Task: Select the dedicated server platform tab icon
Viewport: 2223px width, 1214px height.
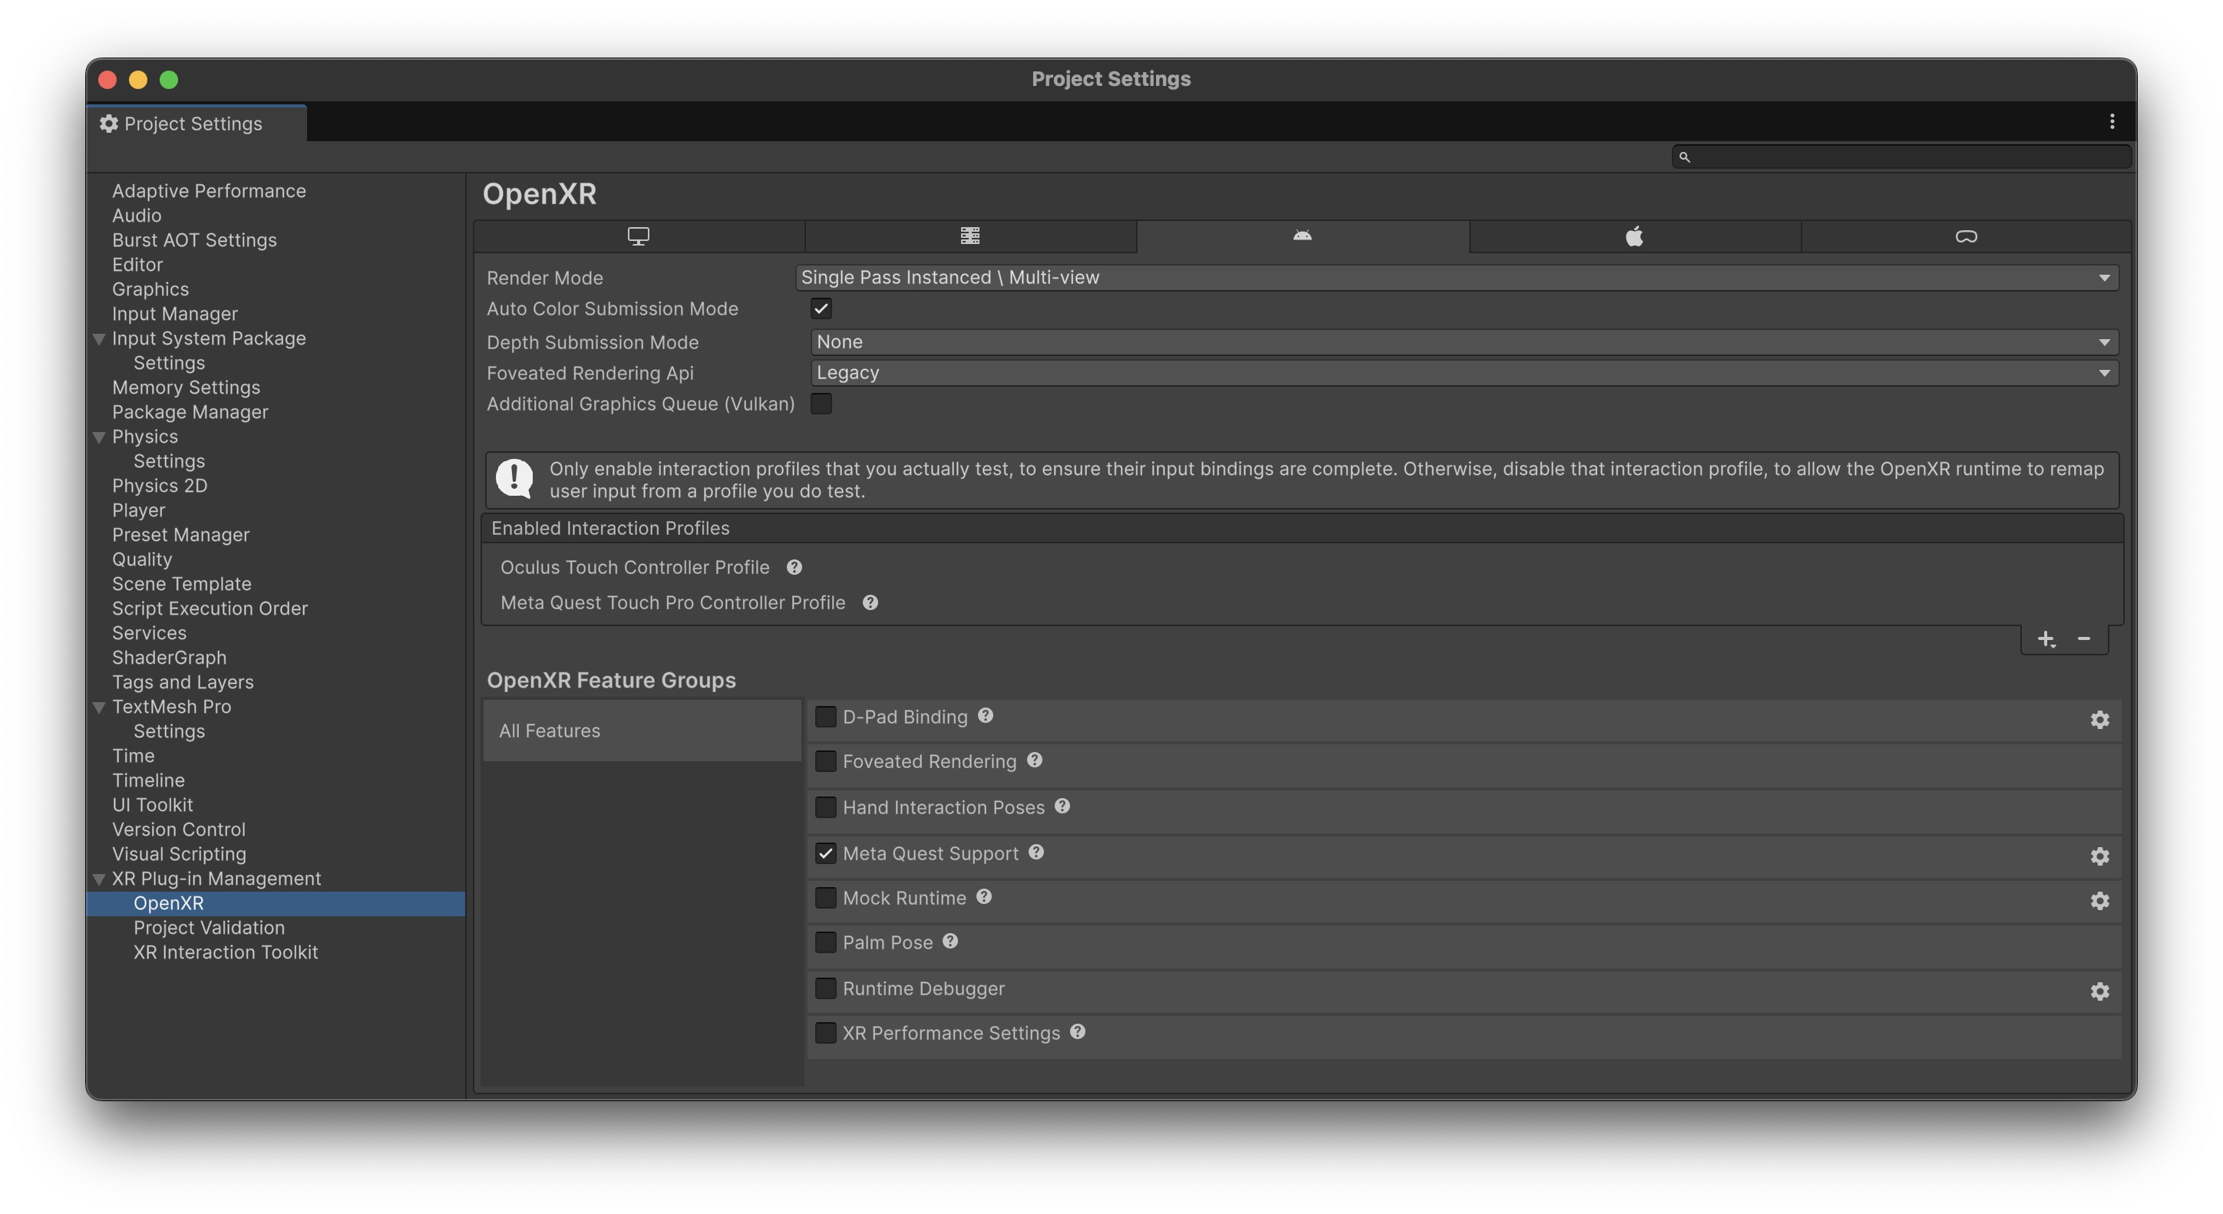Action: [x=969, y=236]
